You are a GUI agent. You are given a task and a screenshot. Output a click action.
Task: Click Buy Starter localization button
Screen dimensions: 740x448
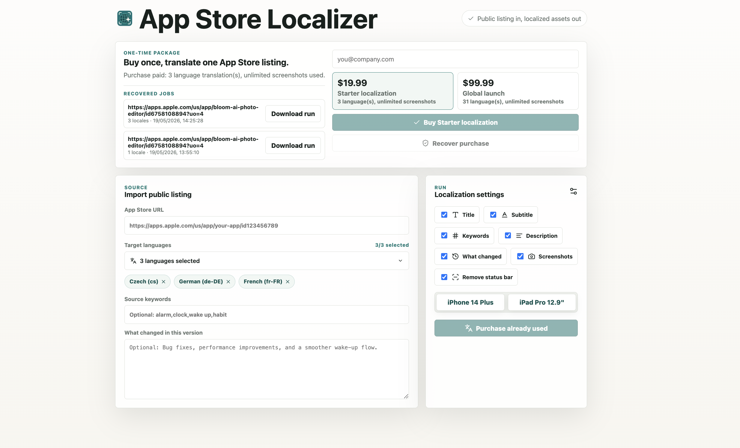coord(455,122)
